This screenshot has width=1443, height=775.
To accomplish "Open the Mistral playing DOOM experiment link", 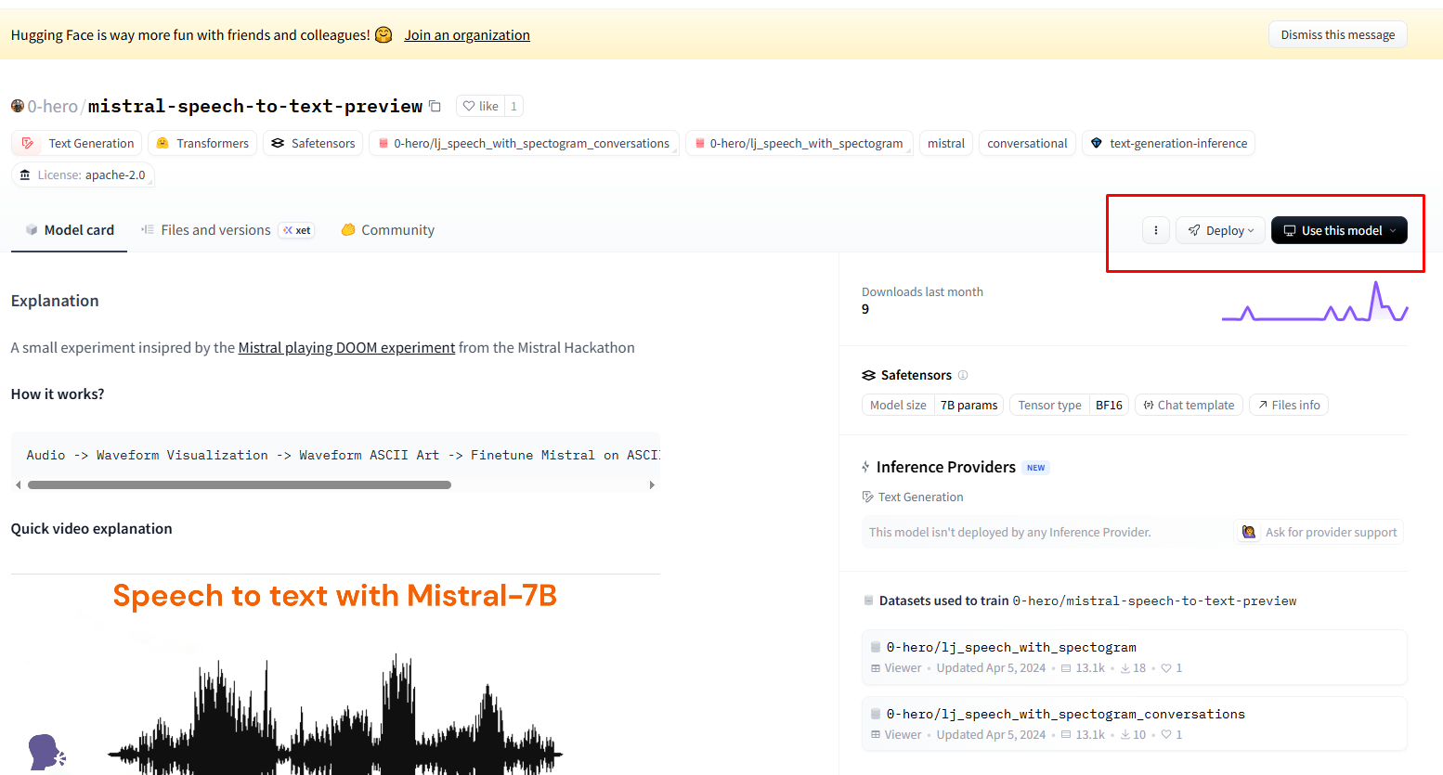I will click(346, 347).
